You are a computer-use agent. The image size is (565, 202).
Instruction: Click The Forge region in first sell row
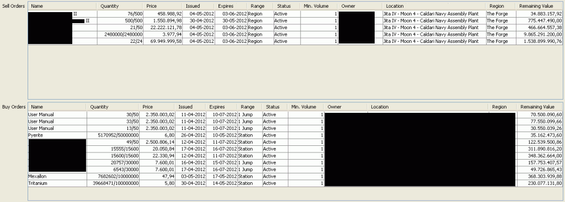pos(497,14)
